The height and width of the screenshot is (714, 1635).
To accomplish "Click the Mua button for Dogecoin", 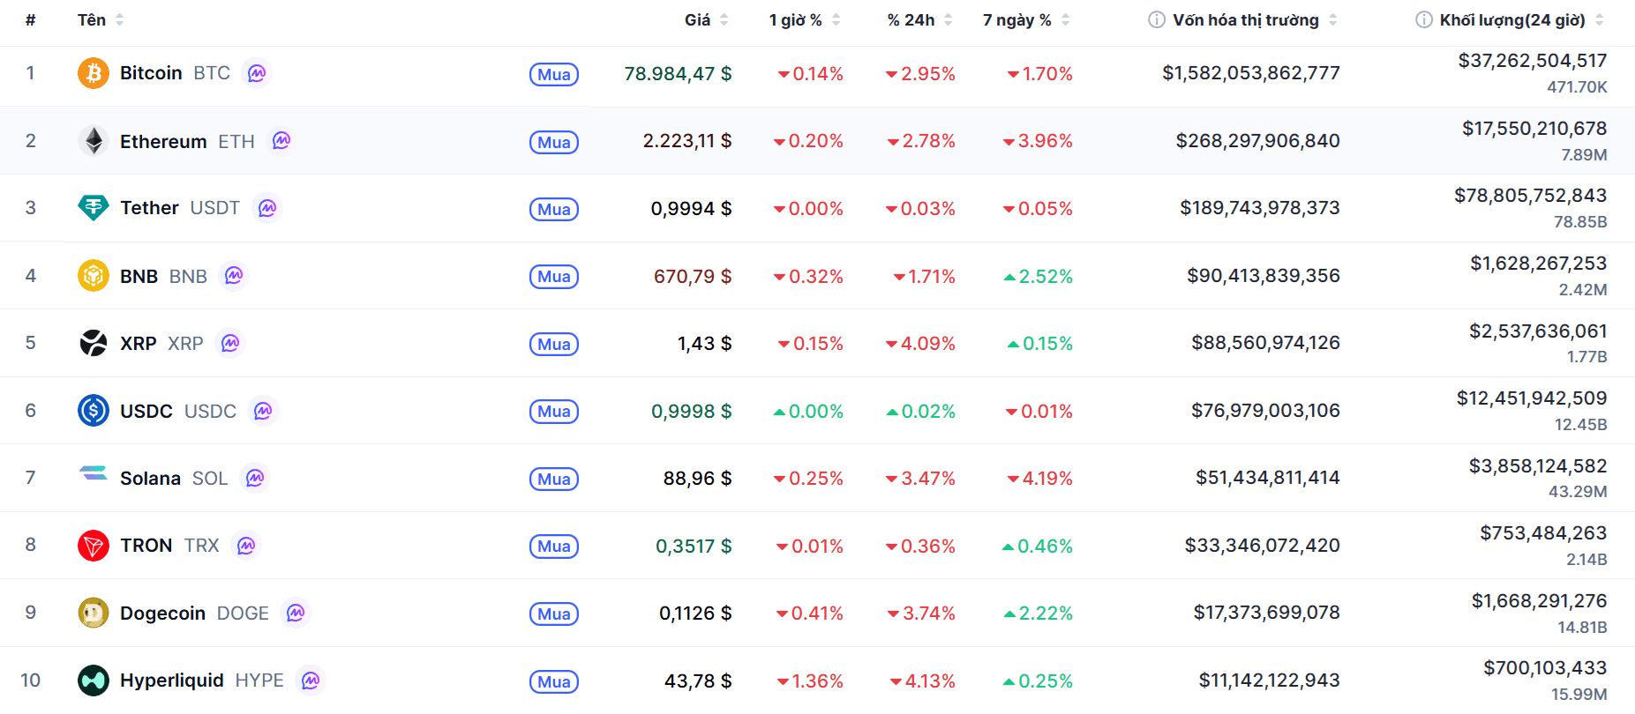I will [554, 614].
